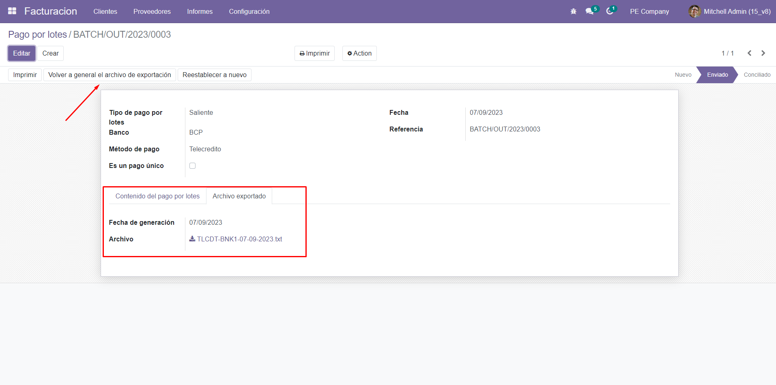Viewport: 776px width, 385px height.
Task: Click the Facturacion app title
Action: point(51,11)
